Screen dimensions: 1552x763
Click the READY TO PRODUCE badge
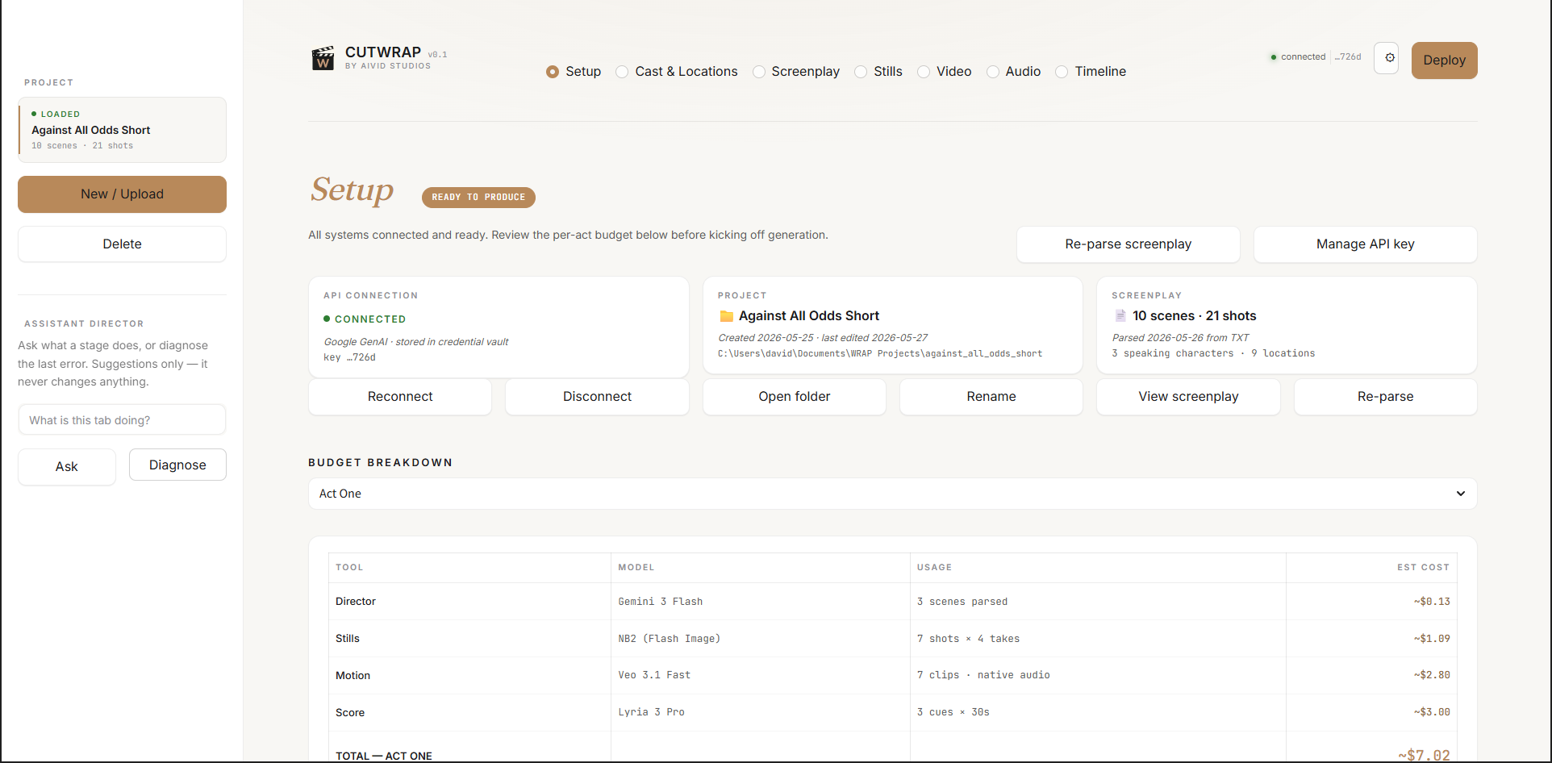(478, 198)
